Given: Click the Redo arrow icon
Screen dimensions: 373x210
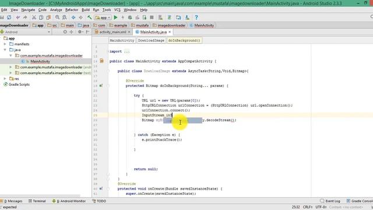Looking at the screenshot, I should click(x=25, y=17).
